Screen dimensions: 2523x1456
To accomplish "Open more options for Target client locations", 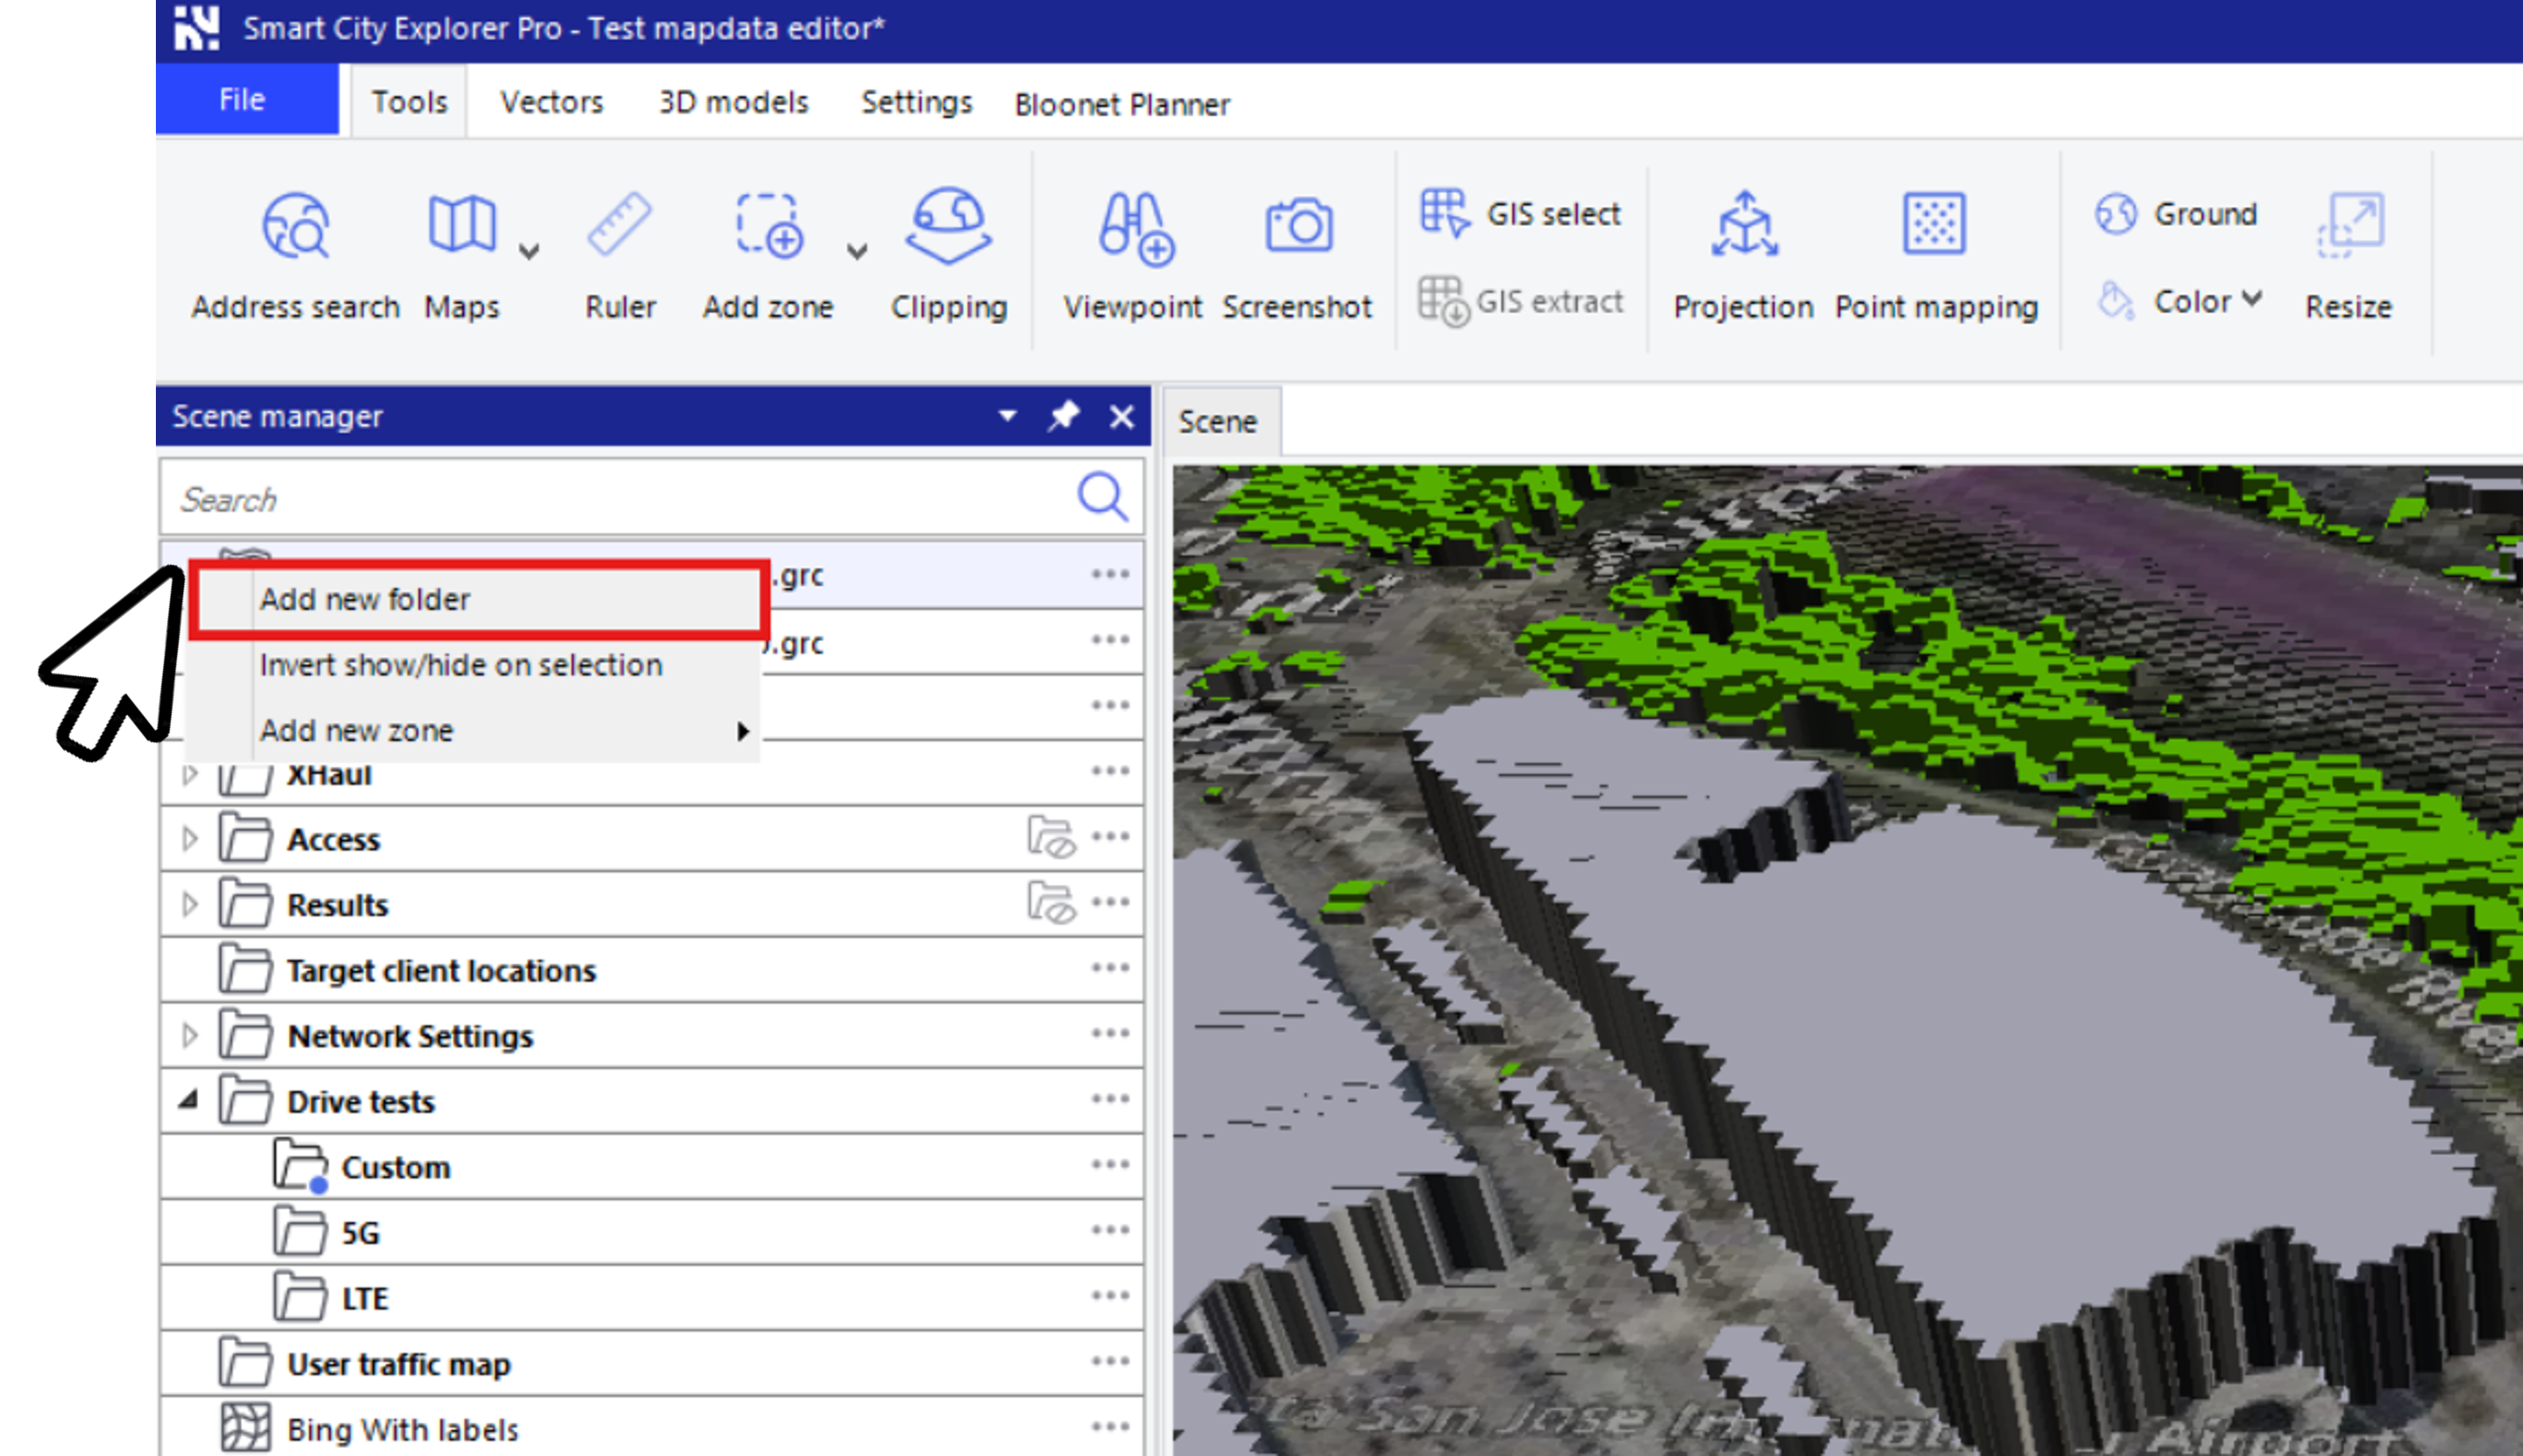I will (1110, 968).
